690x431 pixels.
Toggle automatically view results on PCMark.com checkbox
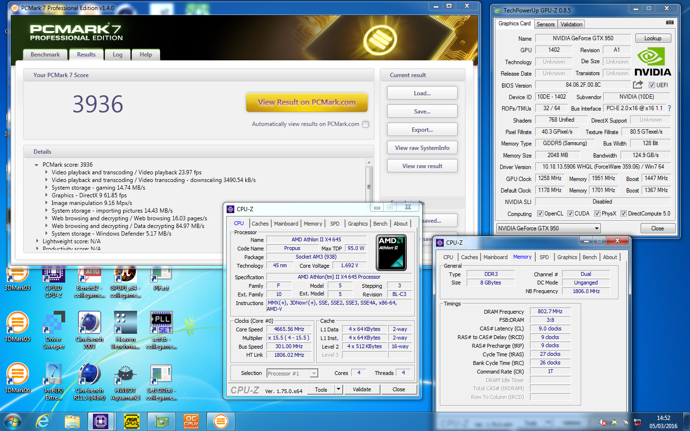366,124
